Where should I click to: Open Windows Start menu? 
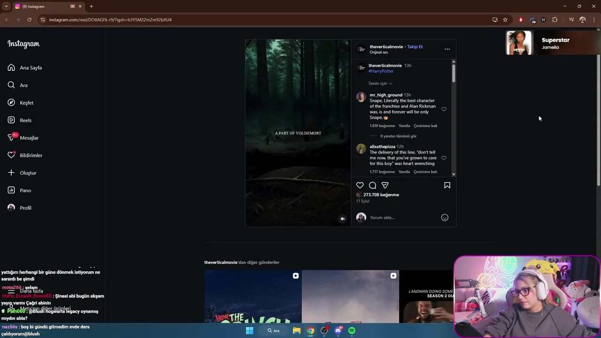click(250, 330)
